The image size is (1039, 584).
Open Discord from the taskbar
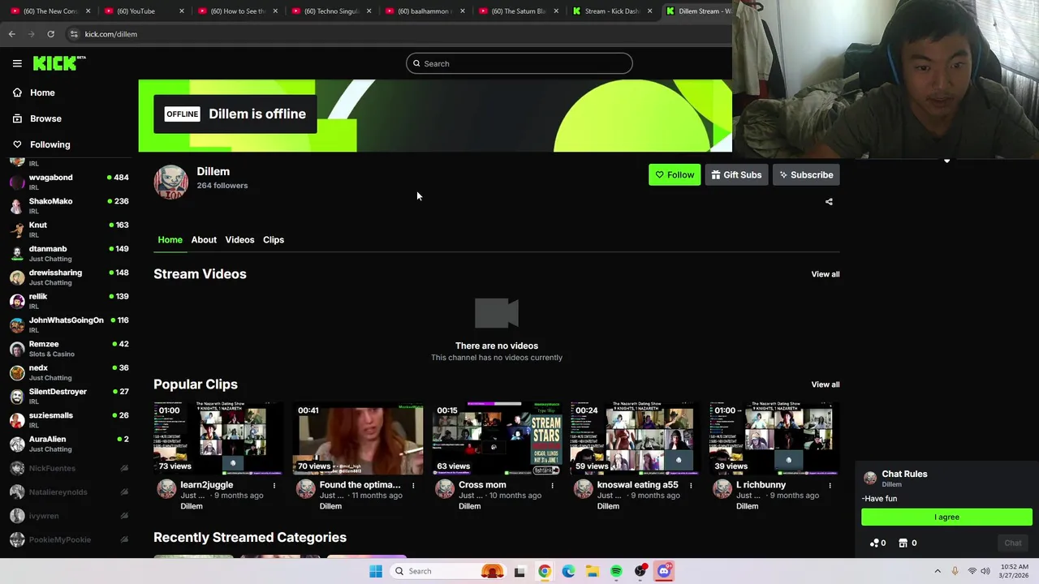click(x=664, y=571)
